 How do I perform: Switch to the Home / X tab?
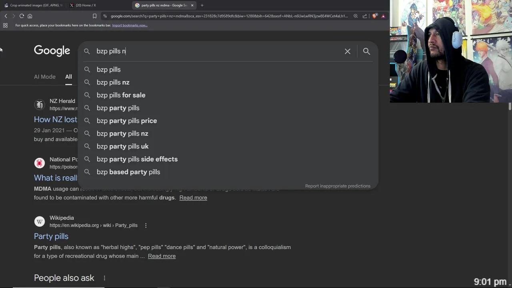(98, 5)
